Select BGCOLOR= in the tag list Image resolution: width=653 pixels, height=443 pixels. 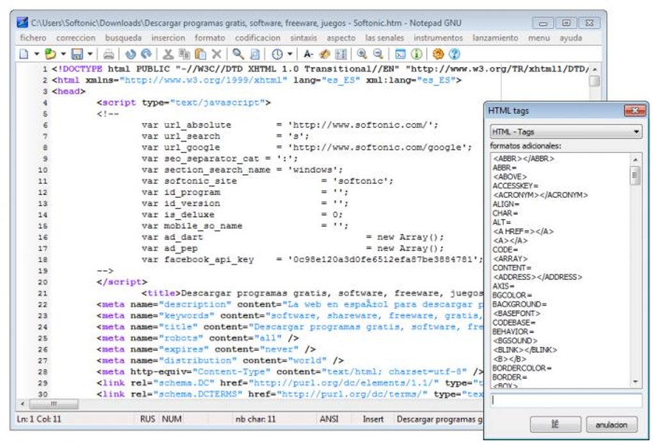(512, 295)
